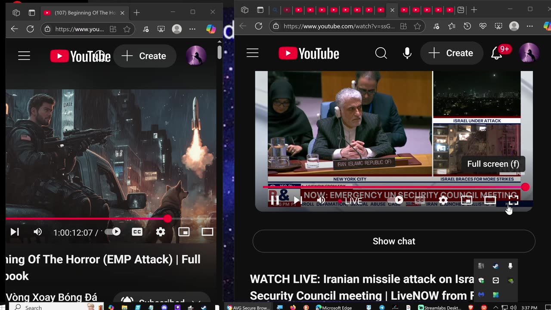This screenshot has width=551, height=310.
Task: Open web capture tool in left browser
Action: [161, 29]
